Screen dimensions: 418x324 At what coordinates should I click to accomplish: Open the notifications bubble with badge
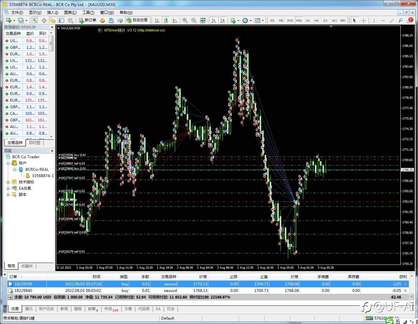(410, 20)
